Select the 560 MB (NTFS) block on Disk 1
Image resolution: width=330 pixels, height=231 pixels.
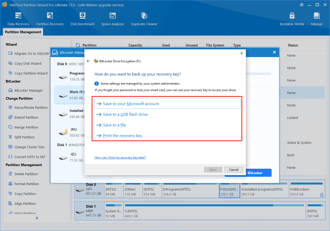click(315, 211)
